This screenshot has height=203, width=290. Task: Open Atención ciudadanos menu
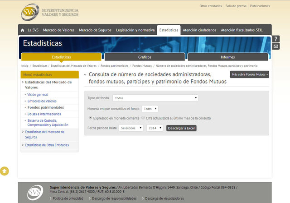pos(199,30)
